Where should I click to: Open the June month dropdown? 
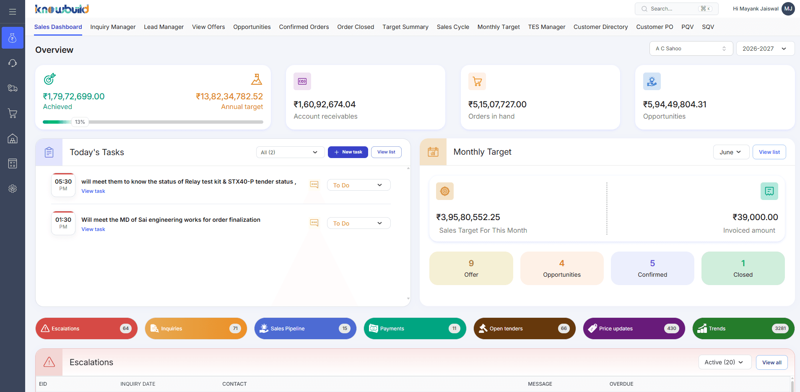[730, 152]
